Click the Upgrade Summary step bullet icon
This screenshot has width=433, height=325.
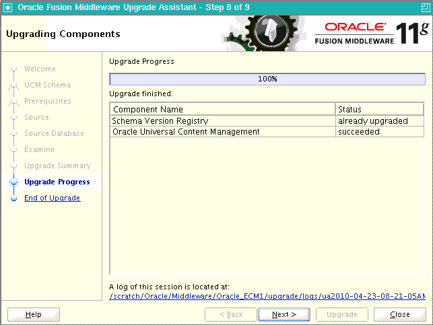pos(14,166)
